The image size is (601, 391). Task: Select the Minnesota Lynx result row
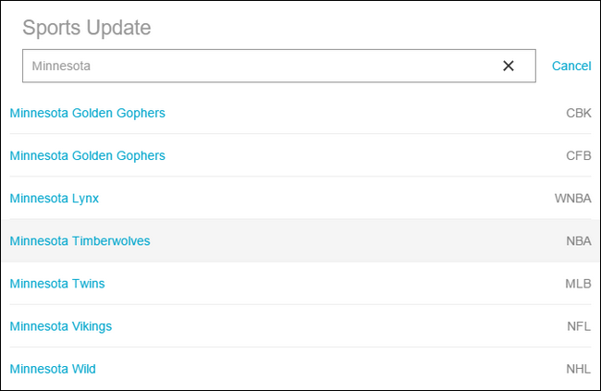tap(324, 198)
